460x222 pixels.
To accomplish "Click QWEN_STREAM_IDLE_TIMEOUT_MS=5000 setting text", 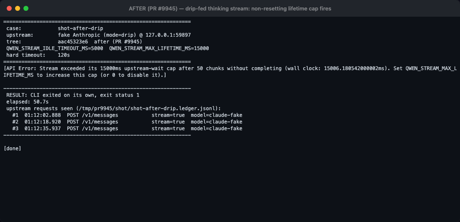I will [54, 49].
